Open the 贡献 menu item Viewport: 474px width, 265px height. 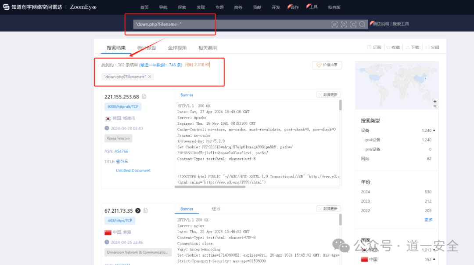[x=257, y=7]
